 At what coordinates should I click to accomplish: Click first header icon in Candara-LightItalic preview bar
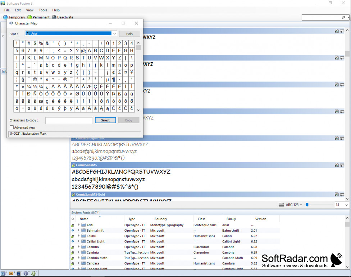coord(337,138)
